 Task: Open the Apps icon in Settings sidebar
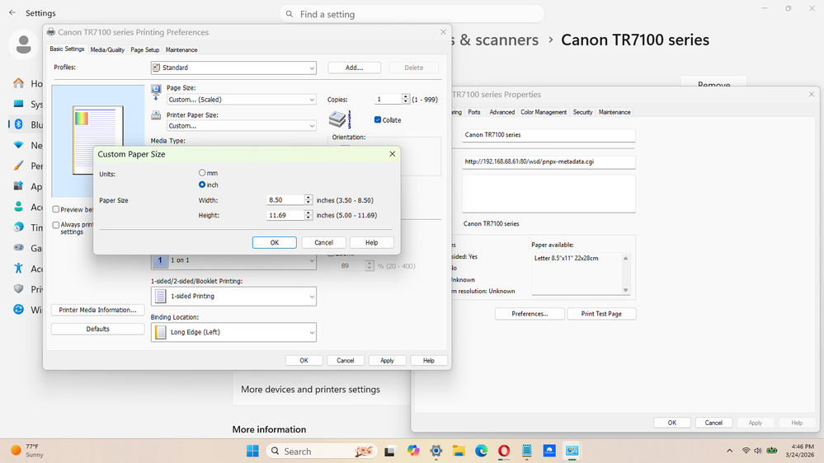pos(18,186)
